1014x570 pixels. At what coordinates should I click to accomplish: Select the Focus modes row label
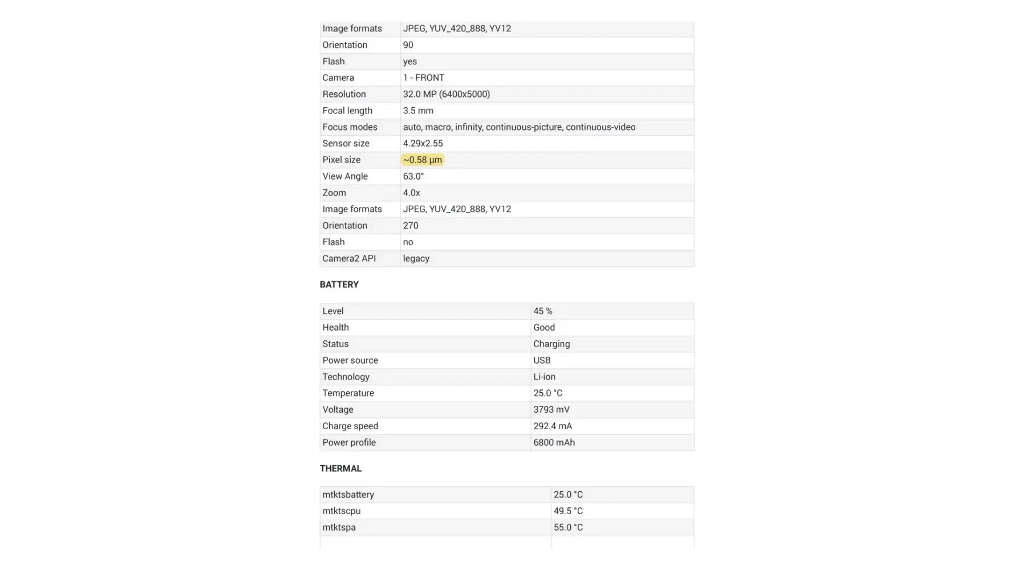[350, 127]
